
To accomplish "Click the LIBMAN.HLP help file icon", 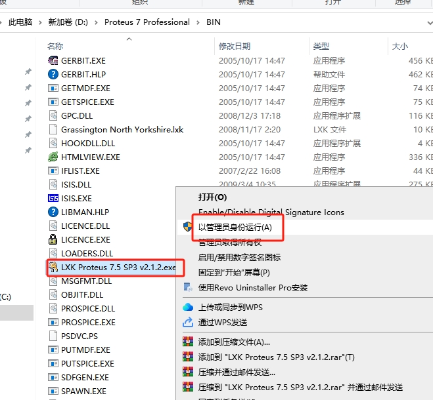I will pyautogui.click(x=53, y=212).
